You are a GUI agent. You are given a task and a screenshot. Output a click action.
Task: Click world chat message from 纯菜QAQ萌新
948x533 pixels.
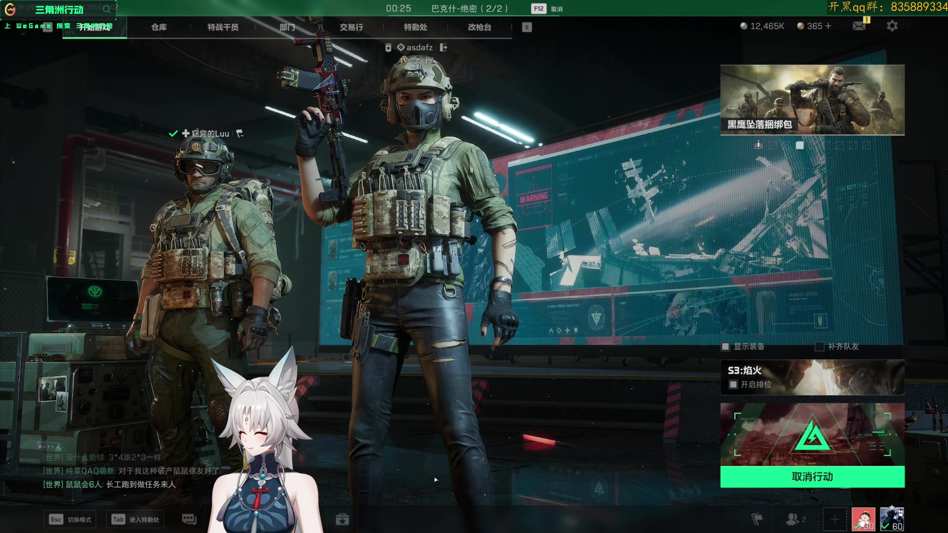[x=131, y=471]
